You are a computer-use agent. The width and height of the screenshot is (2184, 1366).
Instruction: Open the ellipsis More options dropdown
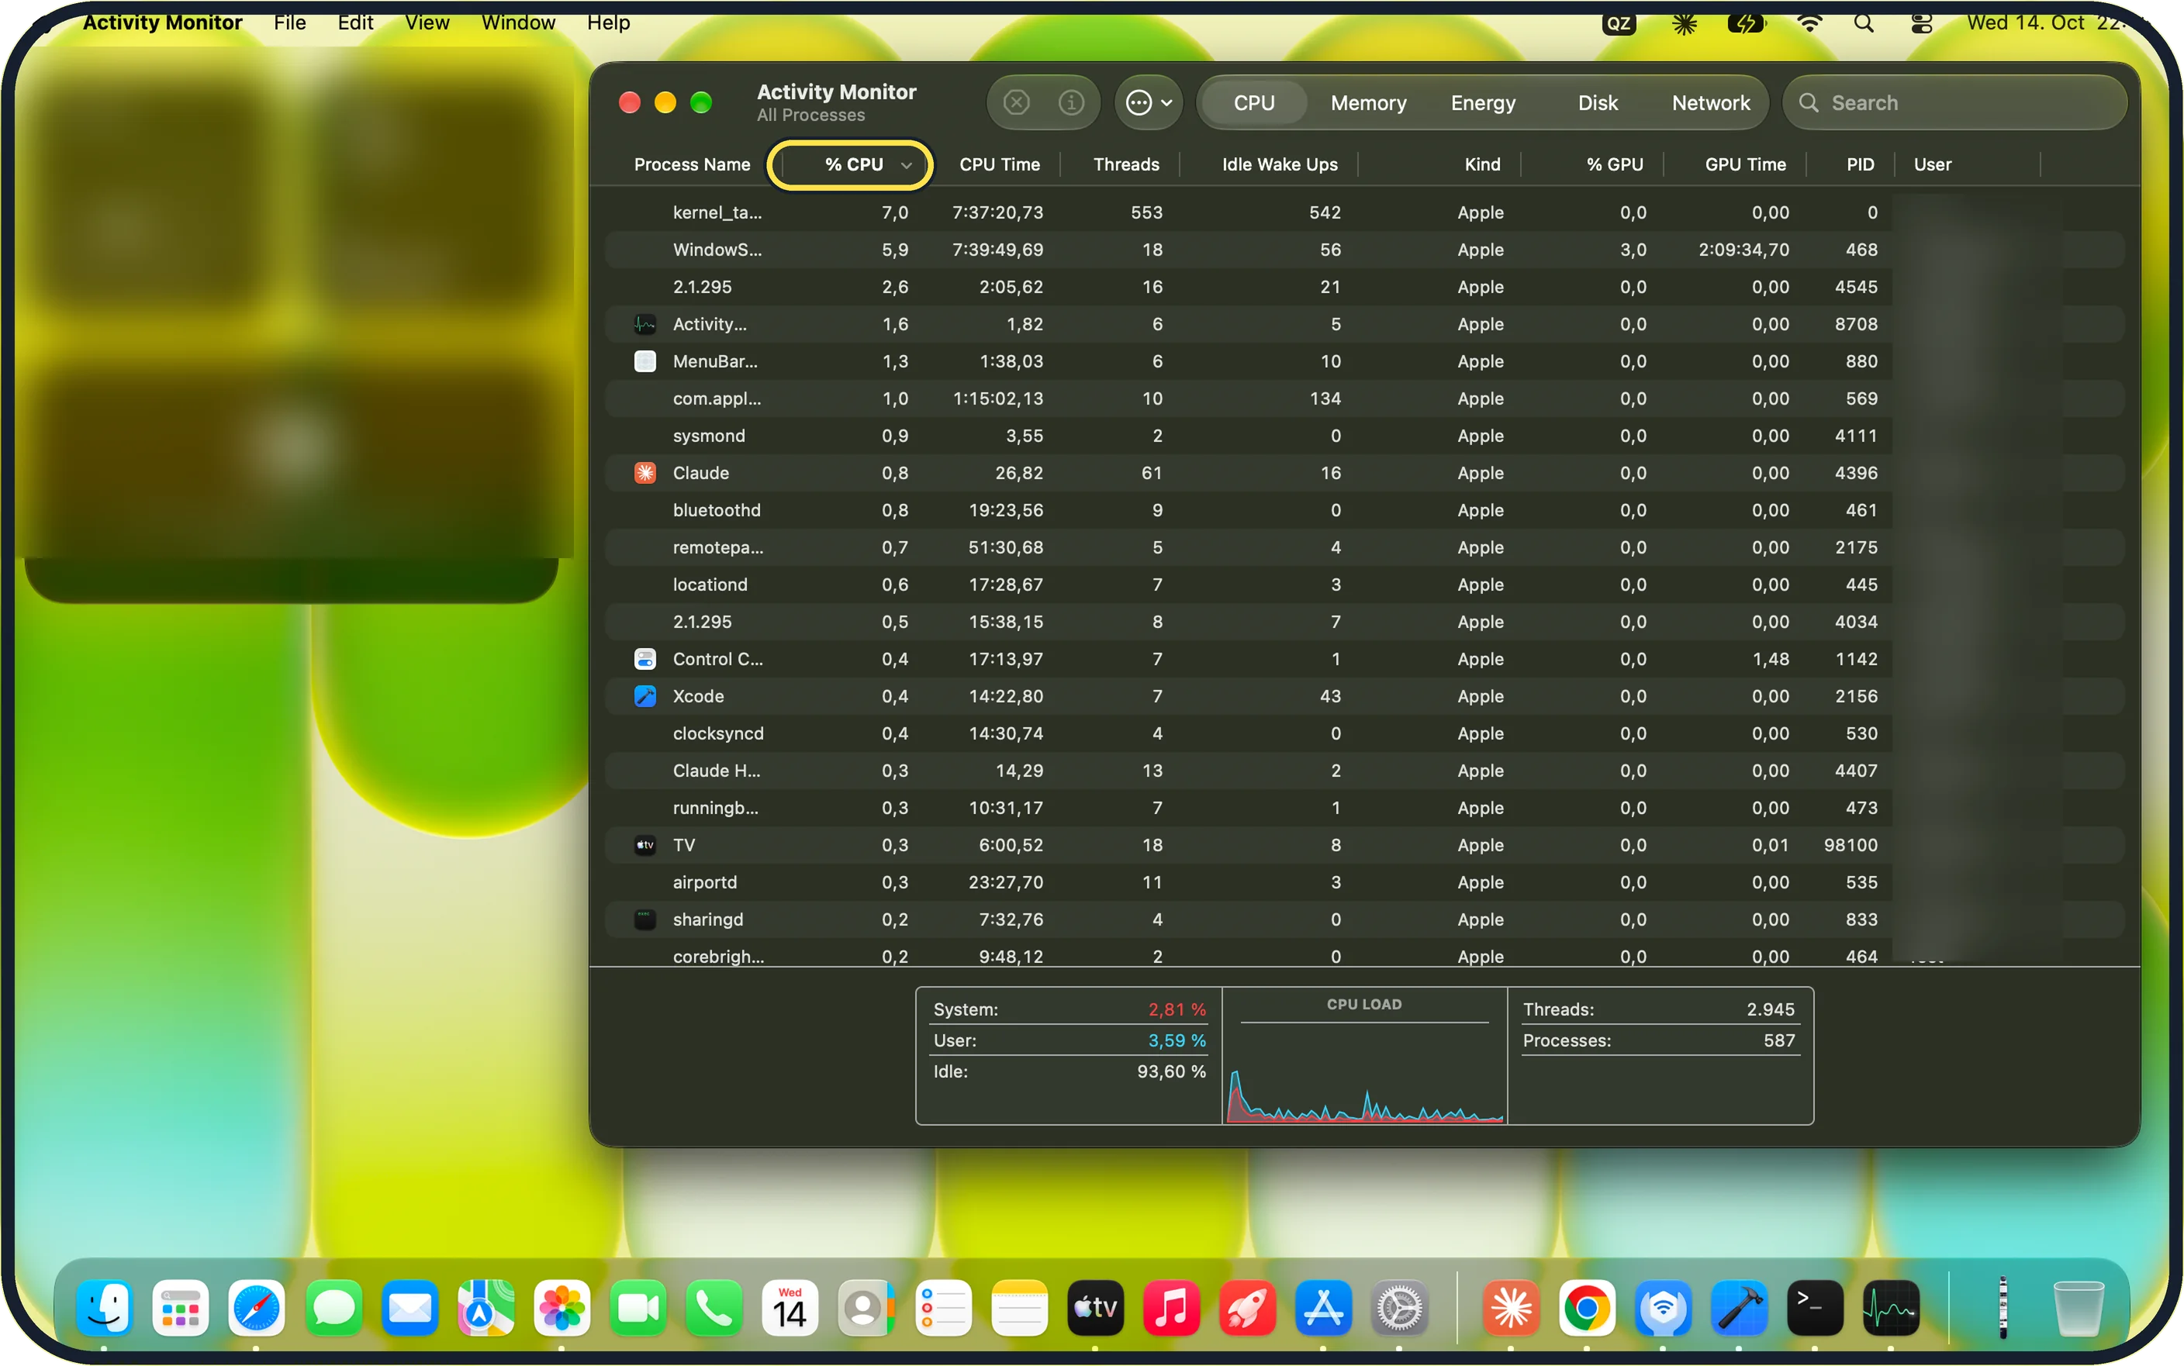coord(1149,103)
